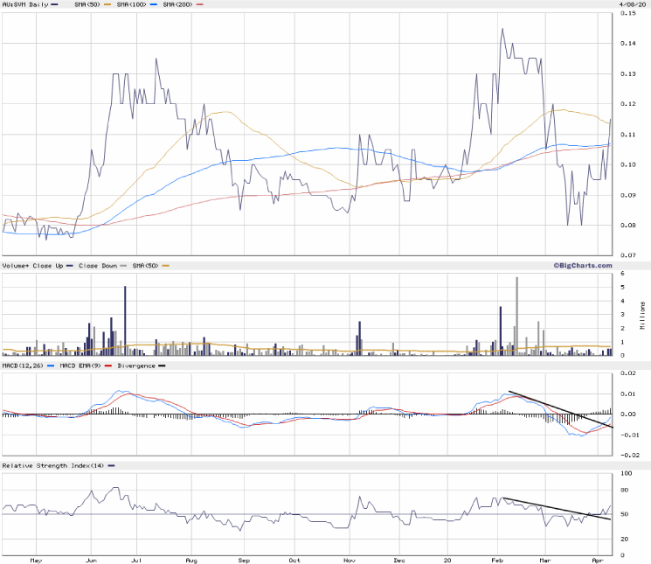The image size is (651, 564).
Task: Click the black trendline on MACD panel
Action: coord(559,407)
